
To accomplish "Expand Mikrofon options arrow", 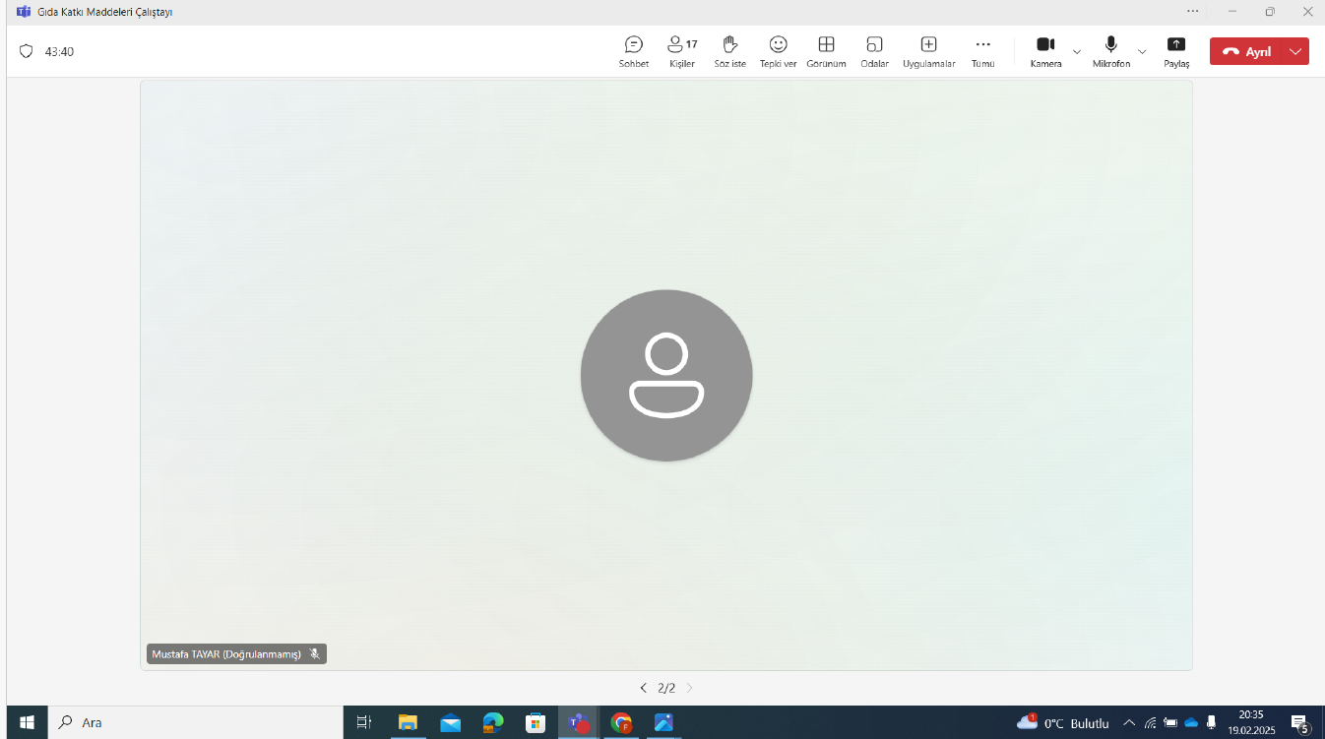I will (x=1142, y=51).
